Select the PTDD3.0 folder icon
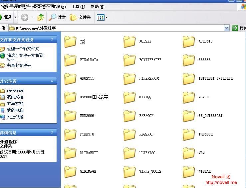The width and height of the screenshot is (246, 188). [70, 135]
